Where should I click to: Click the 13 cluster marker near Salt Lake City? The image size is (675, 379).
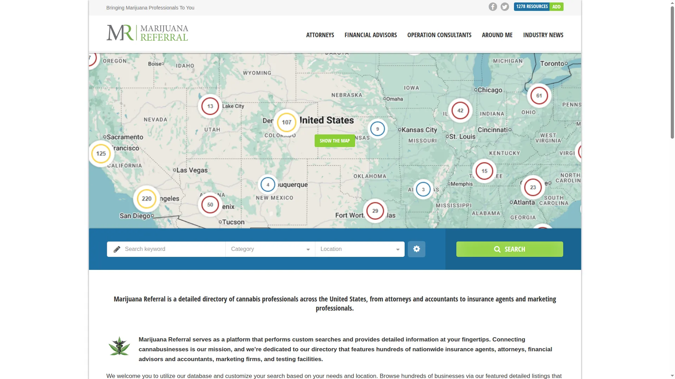click(x=210, y=106)
